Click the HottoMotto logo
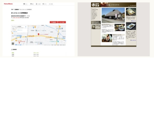 pyautogui.click(x=8, y=4)
